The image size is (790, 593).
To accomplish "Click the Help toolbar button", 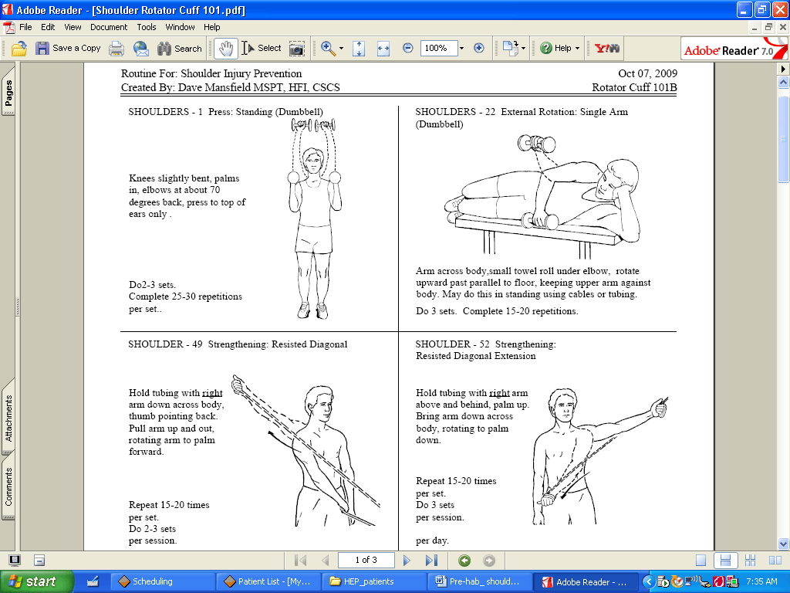I will pyautogui.click(x=555, y=49).
